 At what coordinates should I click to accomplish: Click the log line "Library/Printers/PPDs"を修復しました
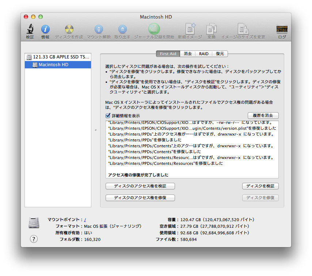point(145,140)
